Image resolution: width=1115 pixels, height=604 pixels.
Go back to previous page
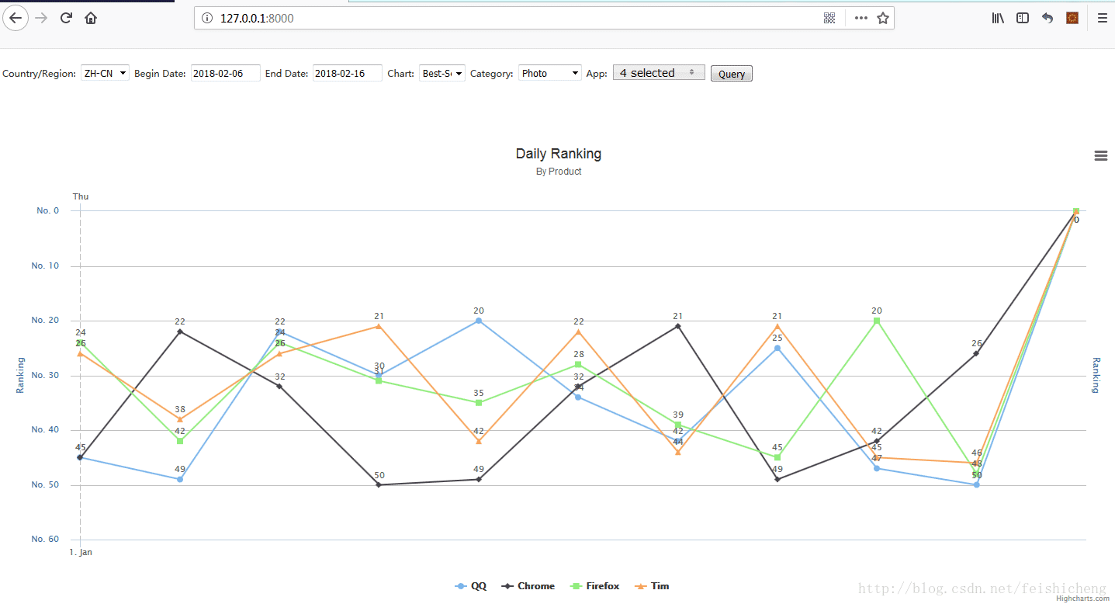pyautogui.click(x=15, y=18)
